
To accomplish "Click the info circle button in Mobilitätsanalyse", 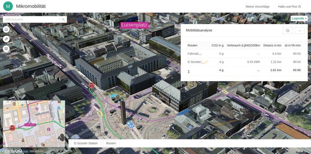I will pyautogui.click(x=288, y=31).
